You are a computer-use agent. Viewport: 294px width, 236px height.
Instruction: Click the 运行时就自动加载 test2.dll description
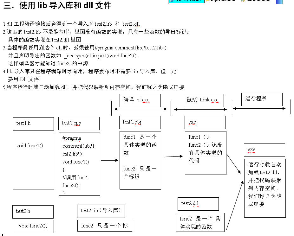coord(265,184)
